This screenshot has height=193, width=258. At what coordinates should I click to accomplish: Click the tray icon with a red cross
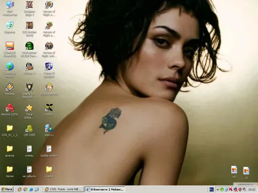235,189
